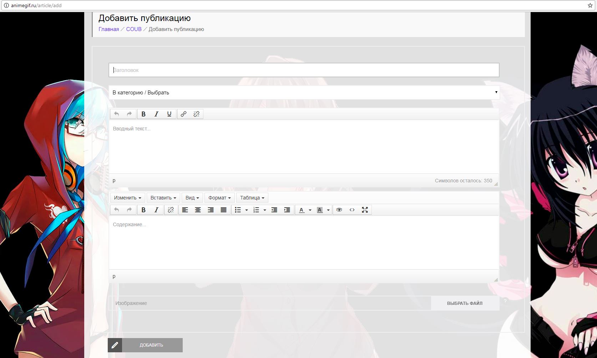Undo in the intro text editor toolbar

116,114
